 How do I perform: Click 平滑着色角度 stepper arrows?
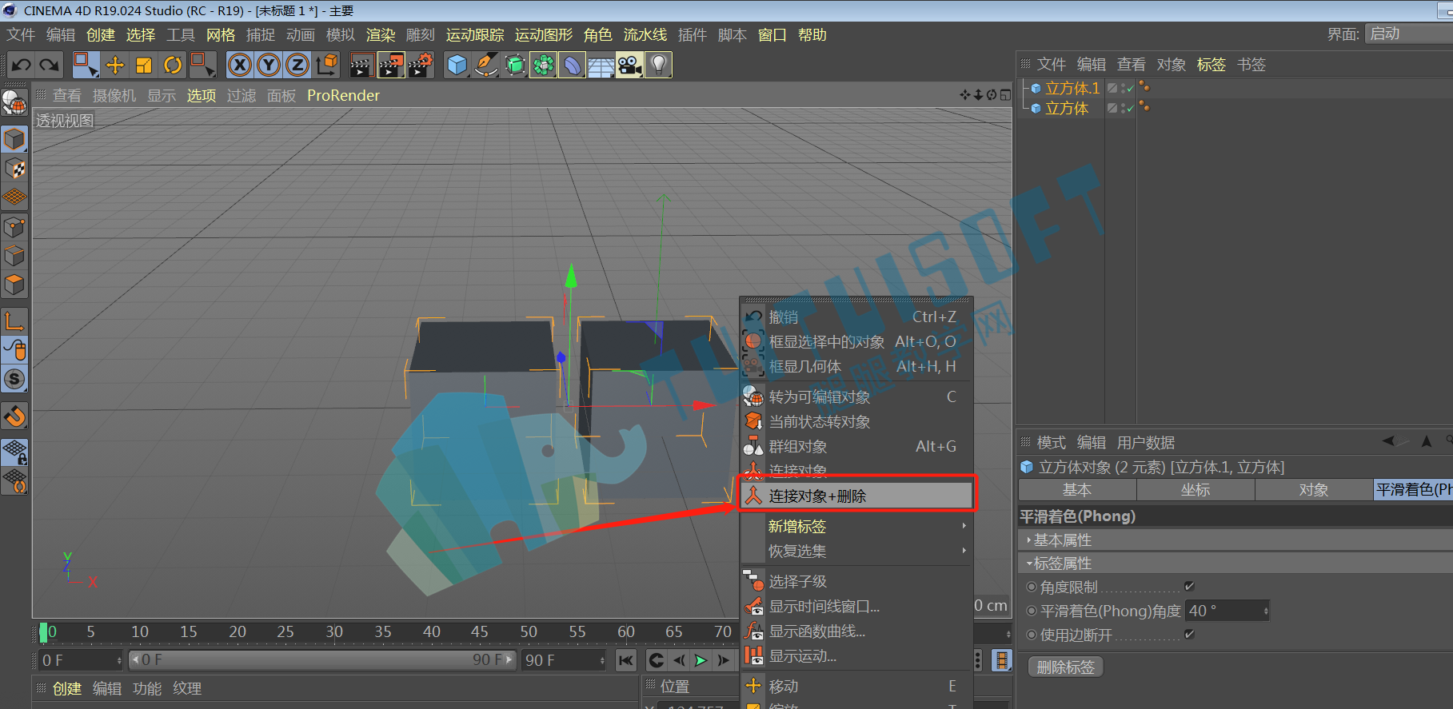pos(1265,611)
